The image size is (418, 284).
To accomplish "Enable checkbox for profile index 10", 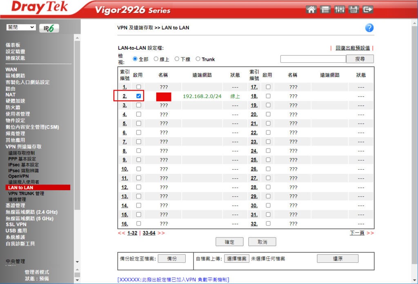I will [139, 169].
